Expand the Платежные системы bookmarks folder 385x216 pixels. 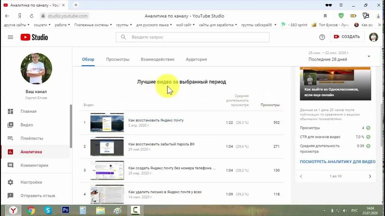point(93,25)
